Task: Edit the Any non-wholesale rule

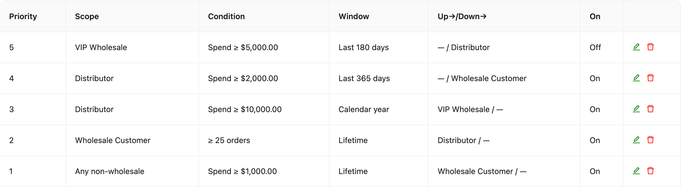Action: 636,171
